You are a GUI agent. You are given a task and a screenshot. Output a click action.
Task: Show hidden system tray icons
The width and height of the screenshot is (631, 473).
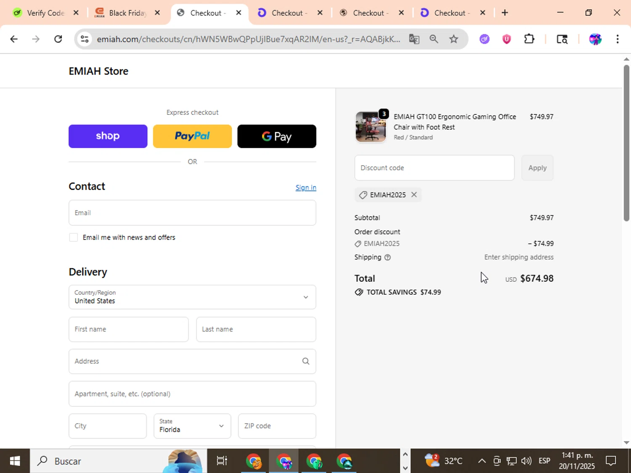pos(482,461)
